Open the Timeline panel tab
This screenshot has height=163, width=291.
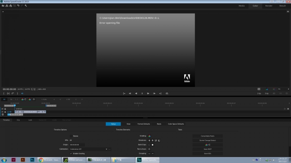pos(6,120)
